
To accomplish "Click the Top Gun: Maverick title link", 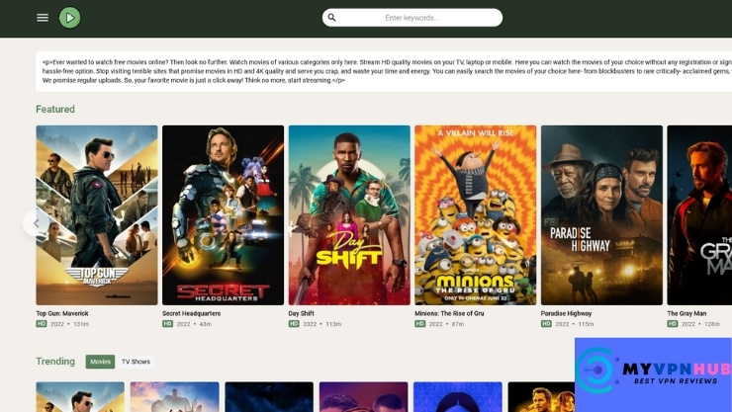I will tap(62, 313).
